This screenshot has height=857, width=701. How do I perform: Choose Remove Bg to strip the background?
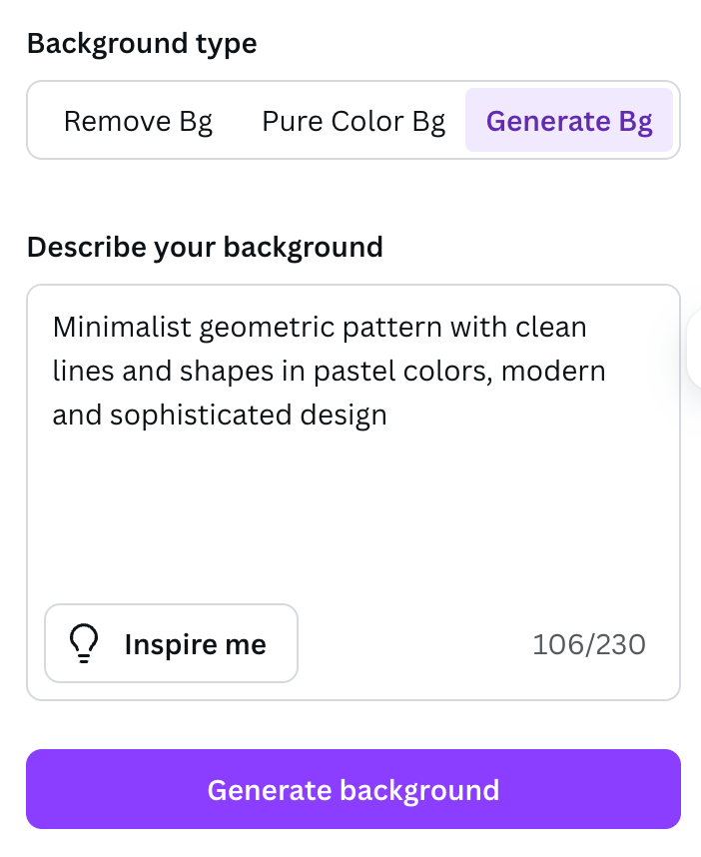pyautogui.click(x=138, y=120)
